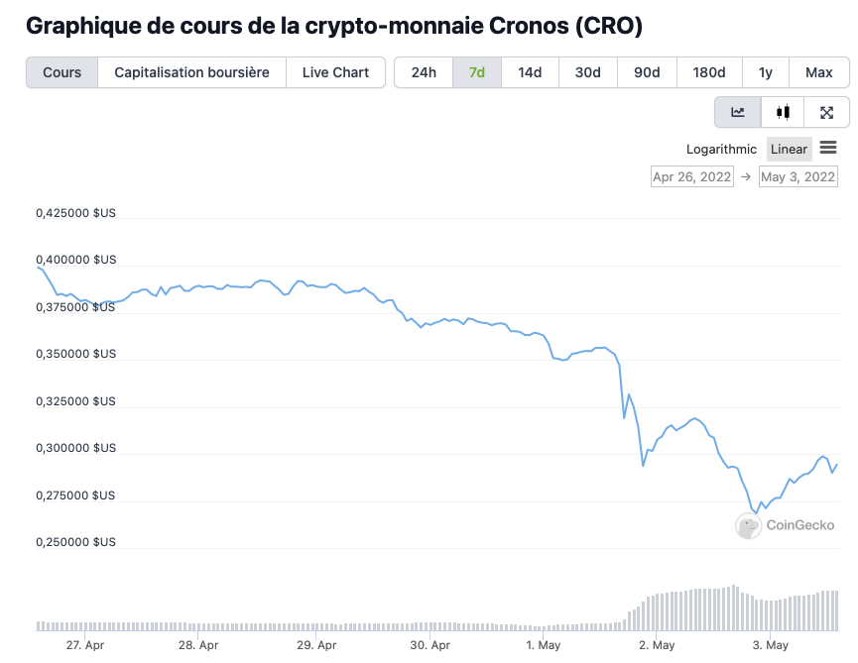858x663 pixels.
Task: Switch to Capitalisation boursière tab
Action: [x=191, y=72]
